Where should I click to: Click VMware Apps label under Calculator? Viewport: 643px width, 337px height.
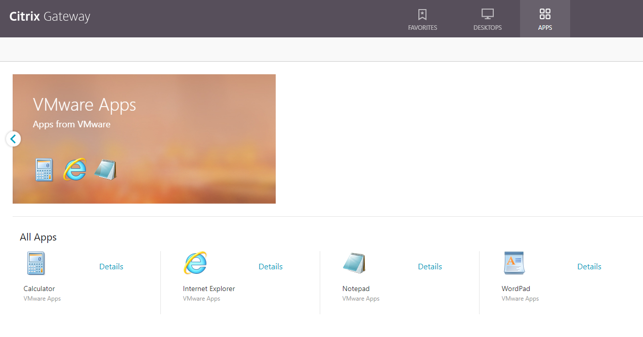pyautogui.click(x=42, y=299)
